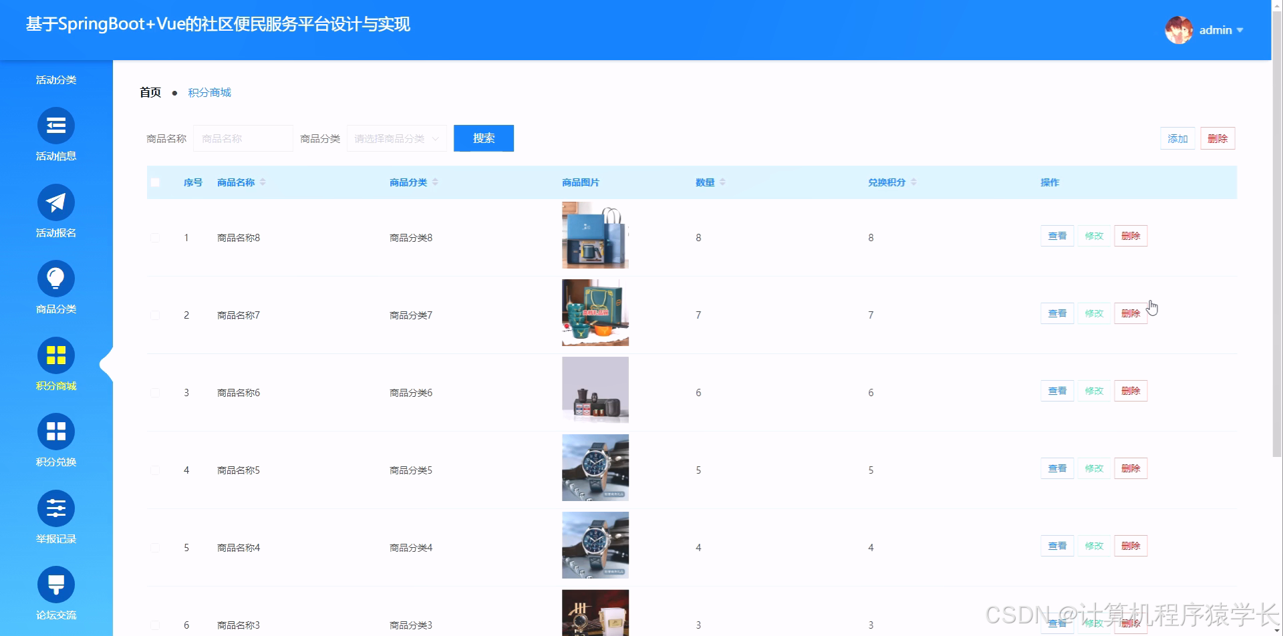Open the 商品分类 select dropdown
The image size is (1283, 636).
396,138
